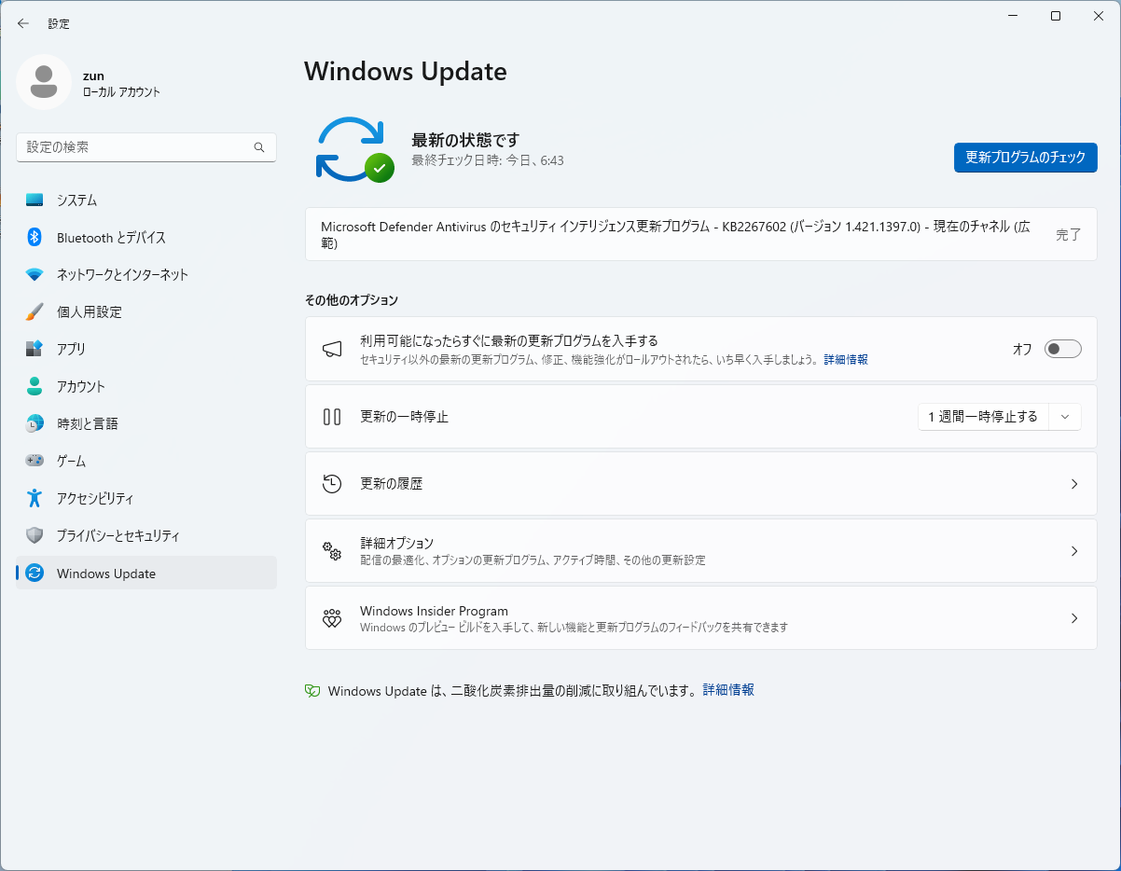Click 更新プログラムのチェック button
The width and height of the screenshot is (1121, 871).
tap(1025, 158)
